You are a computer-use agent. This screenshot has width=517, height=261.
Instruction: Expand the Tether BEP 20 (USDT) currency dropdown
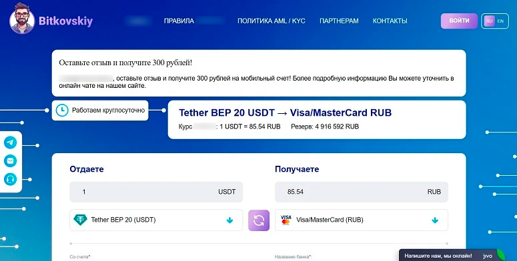click(x=156, y=220)
